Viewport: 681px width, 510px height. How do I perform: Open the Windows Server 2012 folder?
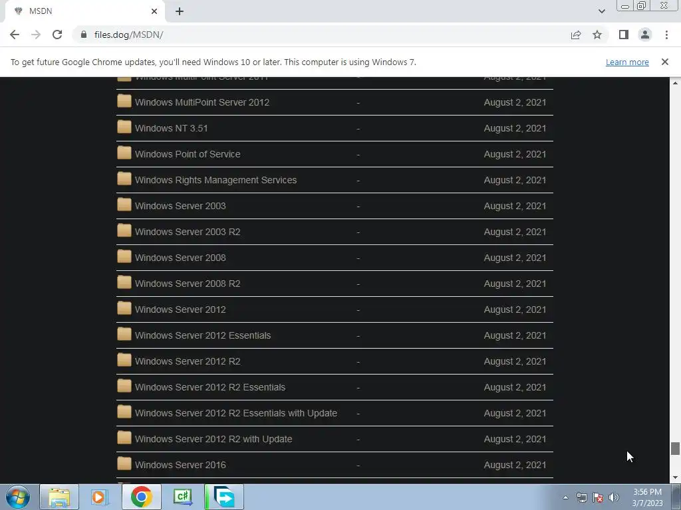click(x=180, y=309)
